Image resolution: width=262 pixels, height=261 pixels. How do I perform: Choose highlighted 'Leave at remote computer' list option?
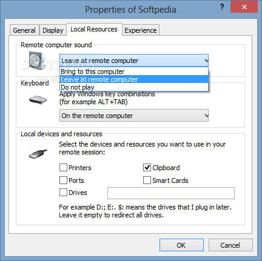(134, 79)
